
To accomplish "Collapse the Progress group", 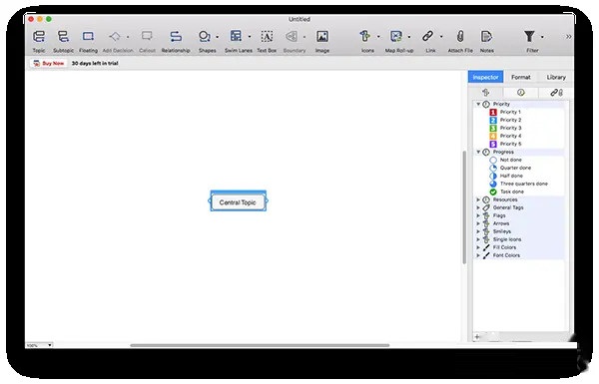I will 478,152.
